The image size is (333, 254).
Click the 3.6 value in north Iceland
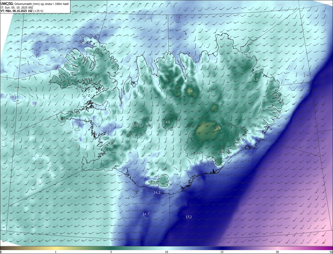coord(190,91)
